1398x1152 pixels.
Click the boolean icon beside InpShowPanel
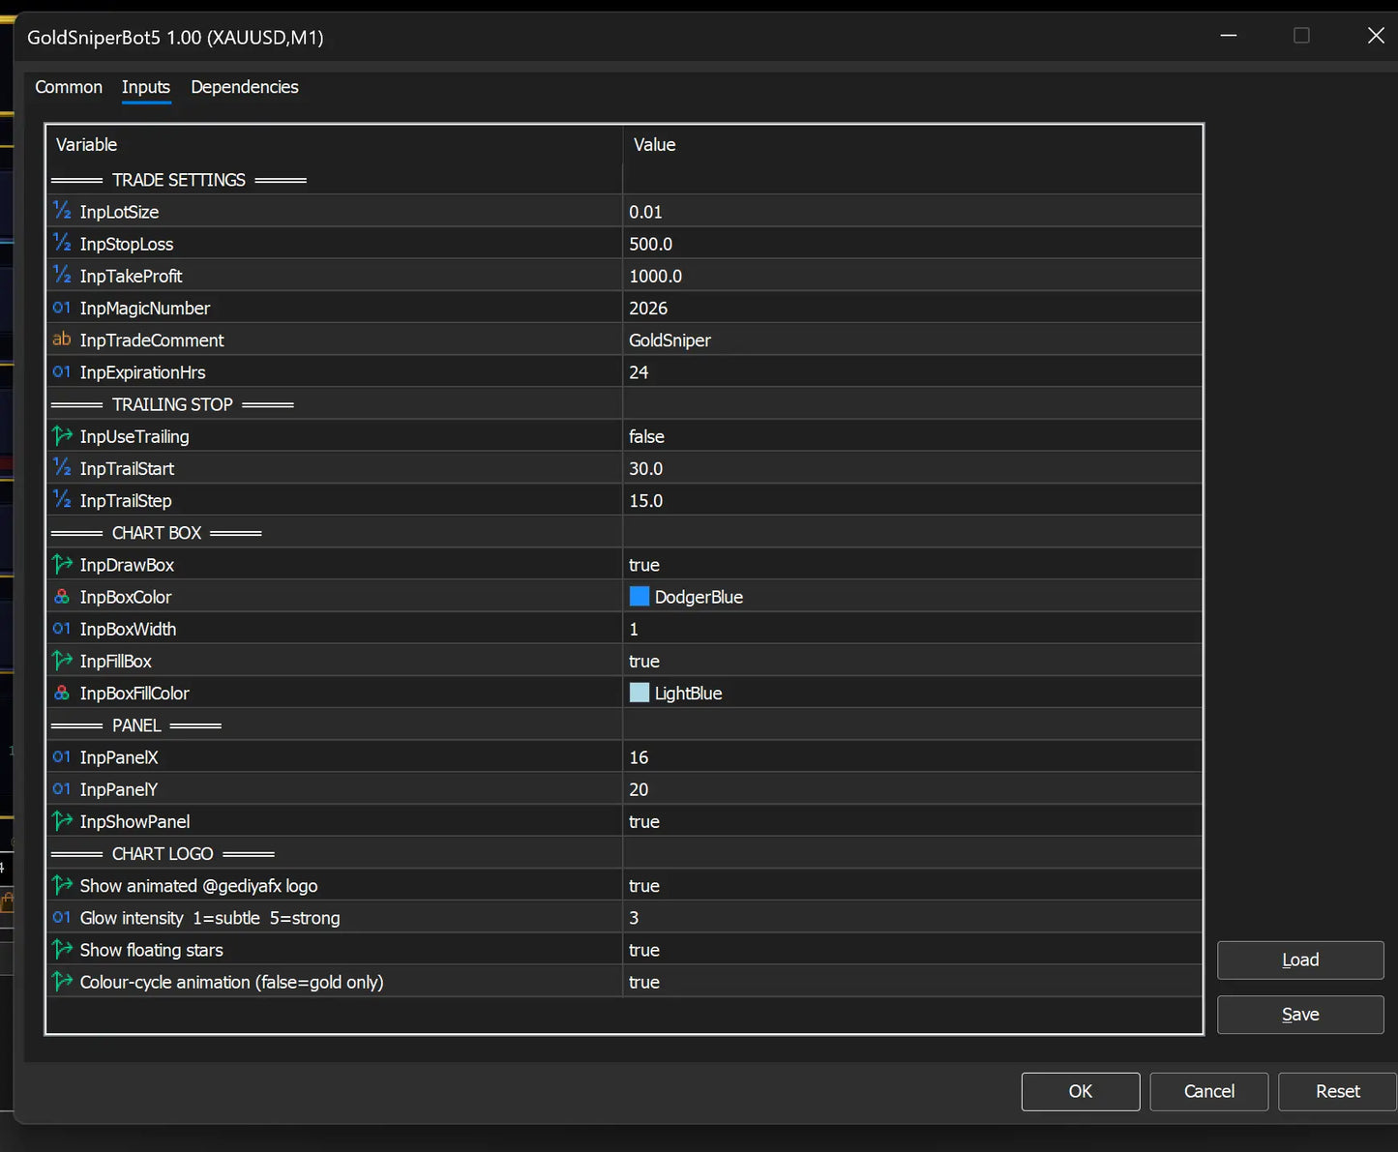point(62,821)
